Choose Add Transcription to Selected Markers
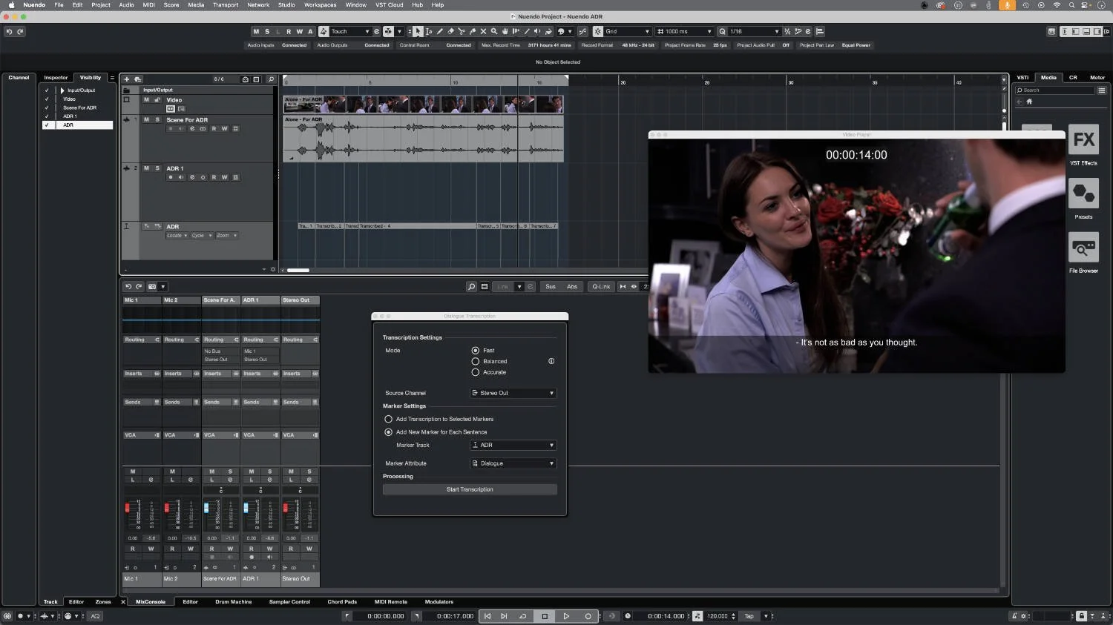The height and width of the screenshot is (625, 1113). point(388,419)
